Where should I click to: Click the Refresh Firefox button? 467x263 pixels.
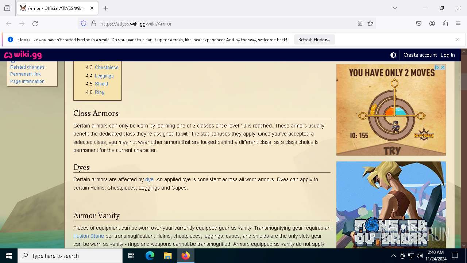click(x=314, y=39)
